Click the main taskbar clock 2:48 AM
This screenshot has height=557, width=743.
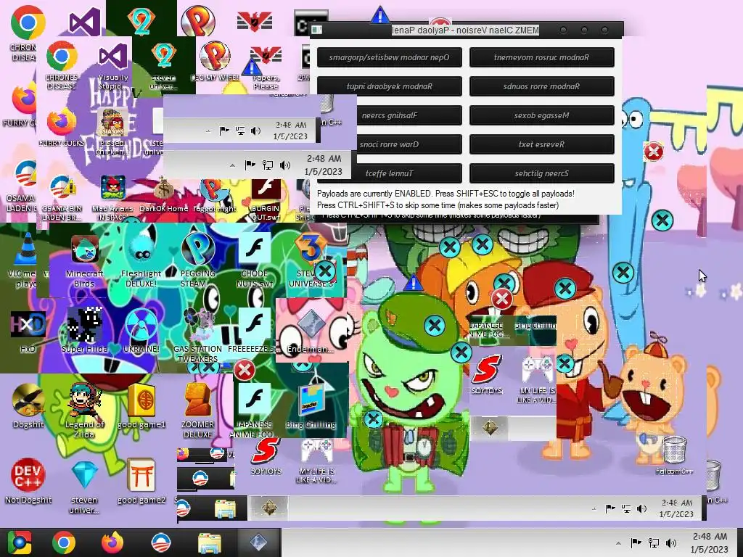(x=710, y=542)
